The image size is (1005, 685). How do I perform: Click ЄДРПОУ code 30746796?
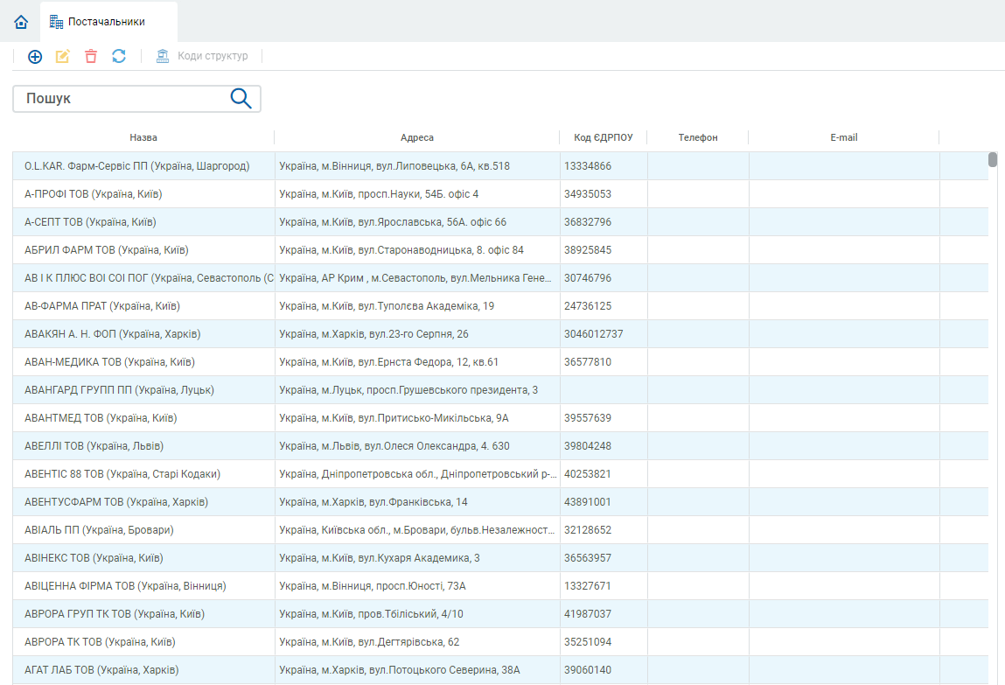[x=588, y=278]
